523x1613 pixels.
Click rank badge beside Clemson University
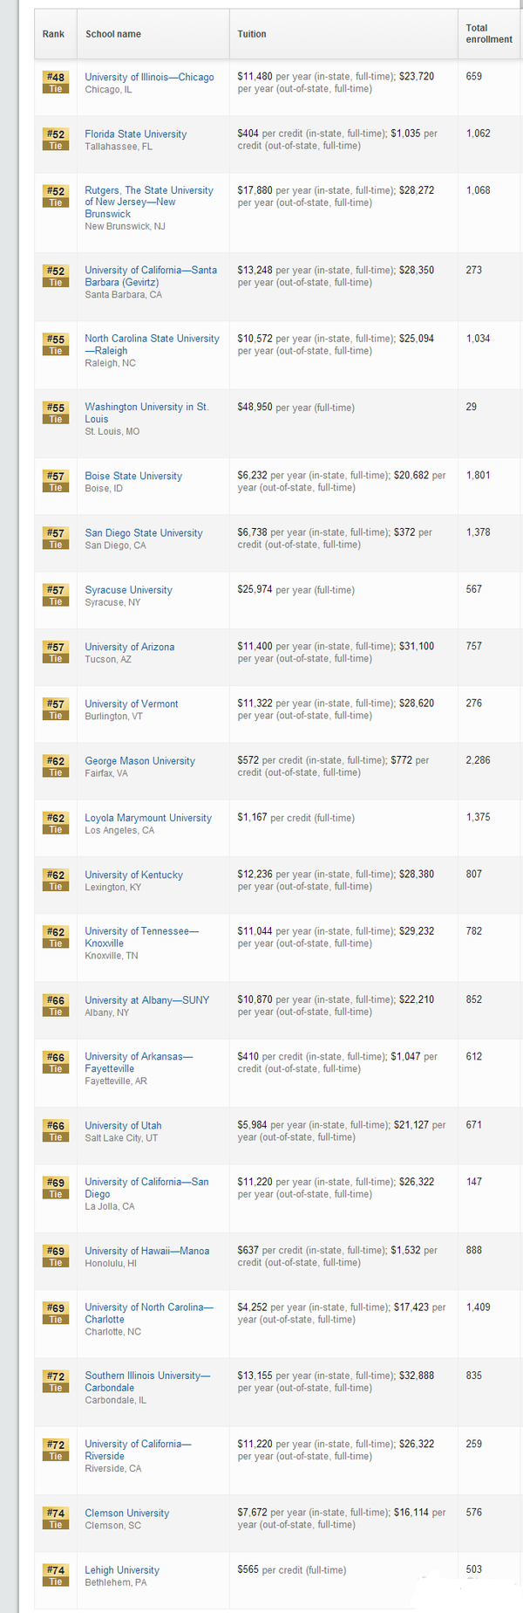pos(56,1519)
